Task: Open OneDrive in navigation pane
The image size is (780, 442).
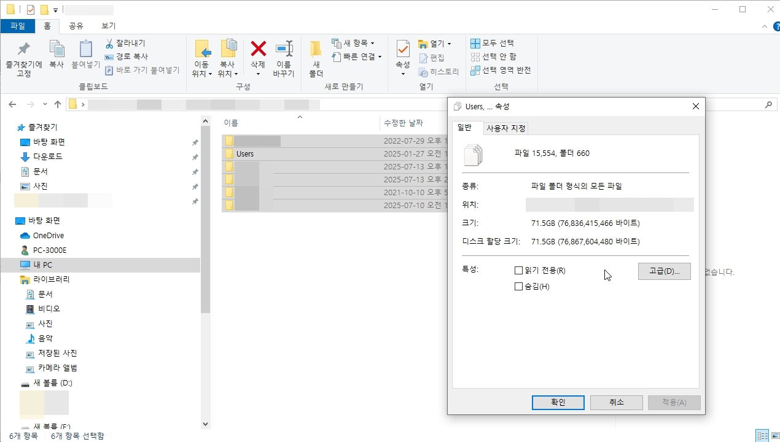Action: 49,235
